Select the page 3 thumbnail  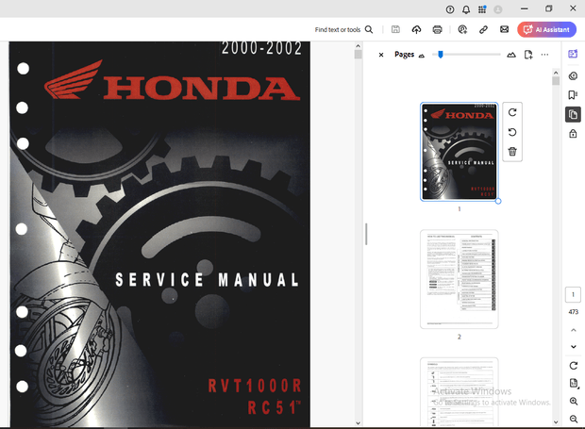[460, 391]
